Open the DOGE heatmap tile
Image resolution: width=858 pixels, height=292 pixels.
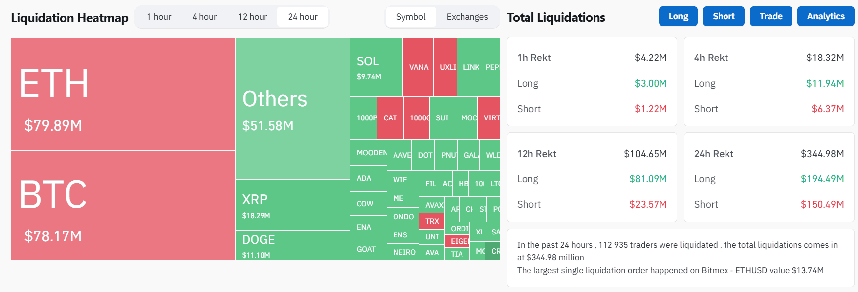[293, 245]
